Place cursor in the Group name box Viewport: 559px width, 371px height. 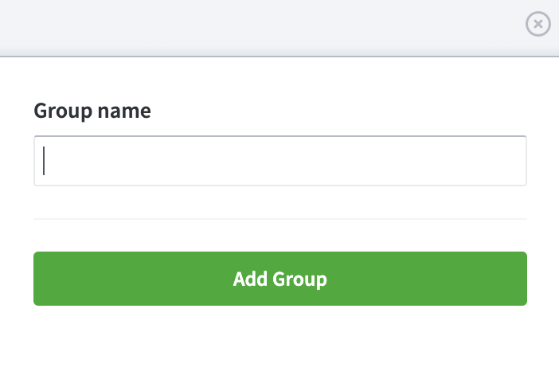(x=280, y=161)
